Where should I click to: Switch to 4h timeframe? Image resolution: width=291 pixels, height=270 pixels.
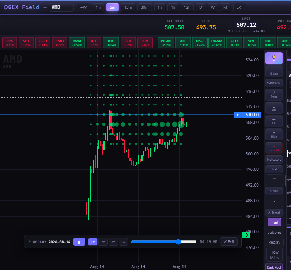(173, 7)
